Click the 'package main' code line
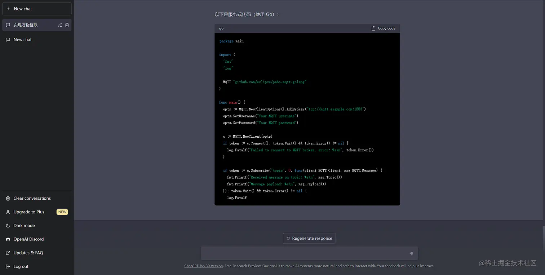 231,41
